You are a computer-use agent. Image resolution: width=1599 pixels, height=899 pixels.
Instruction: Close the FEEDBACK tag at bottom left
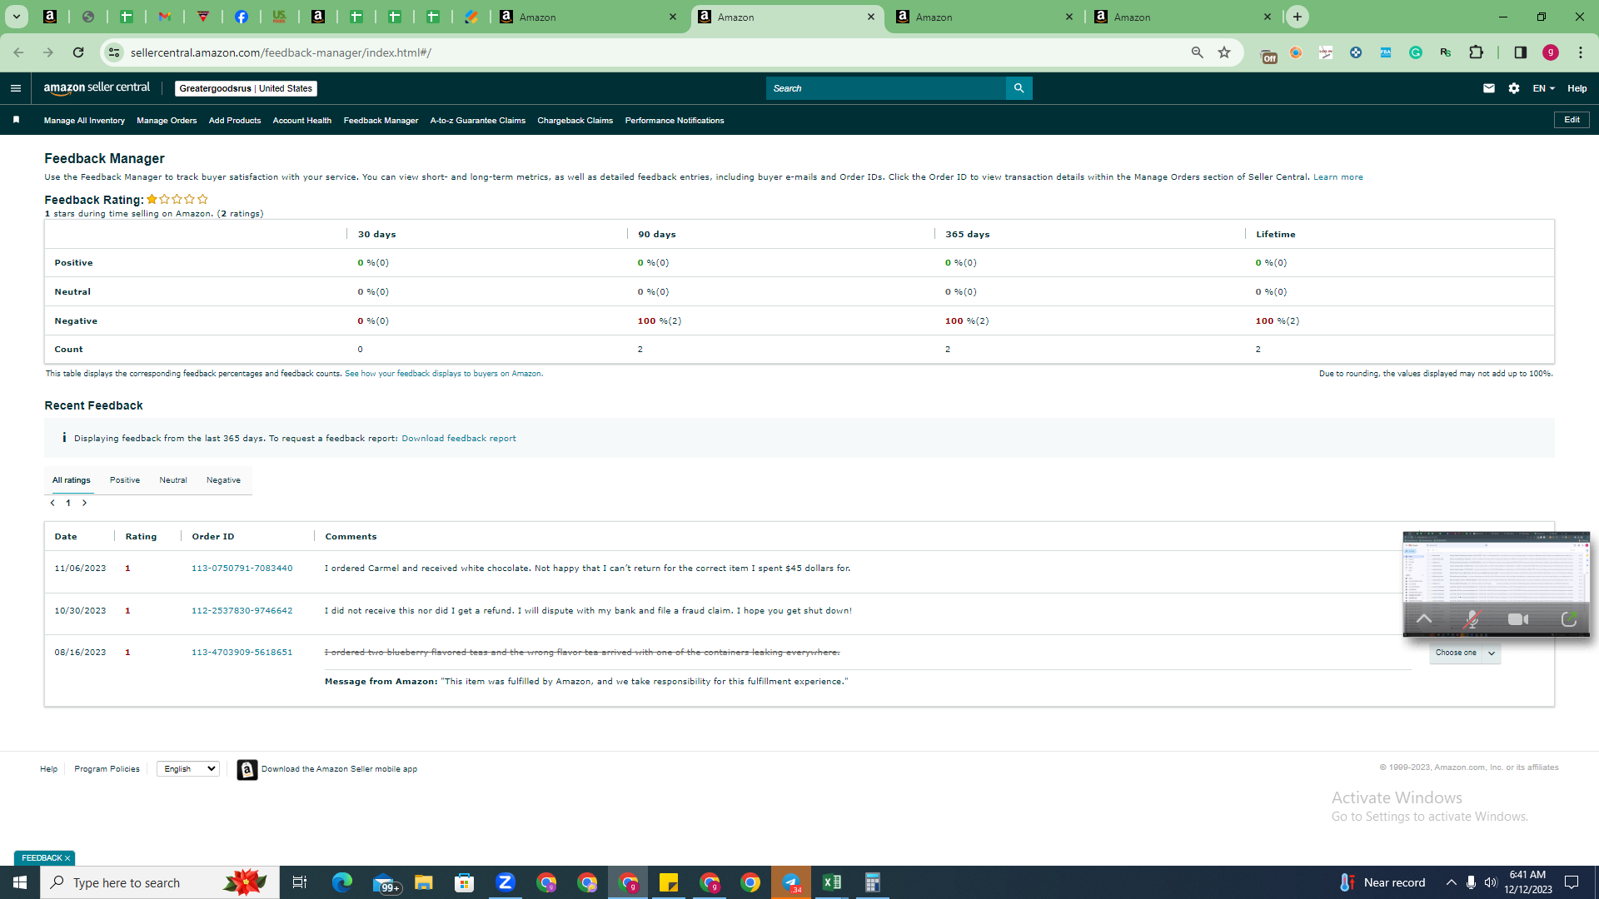point(67,858)
